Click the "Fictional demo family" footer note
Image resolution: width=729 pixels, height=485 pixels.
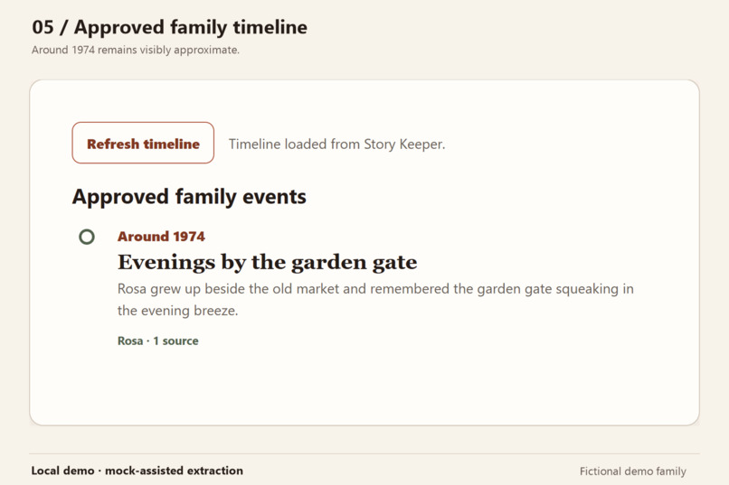(633, 471)
